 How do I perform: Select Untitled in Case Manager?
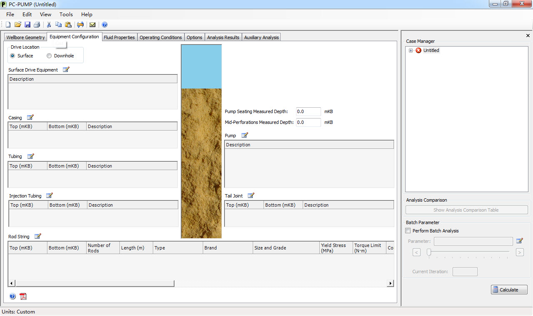click(431, 50)
